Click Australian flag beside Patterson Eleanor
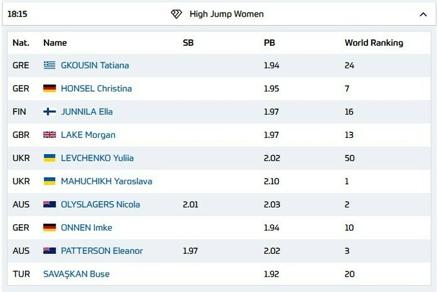The width and height of the screenshot is (439, 292). [x=50, y=251]
